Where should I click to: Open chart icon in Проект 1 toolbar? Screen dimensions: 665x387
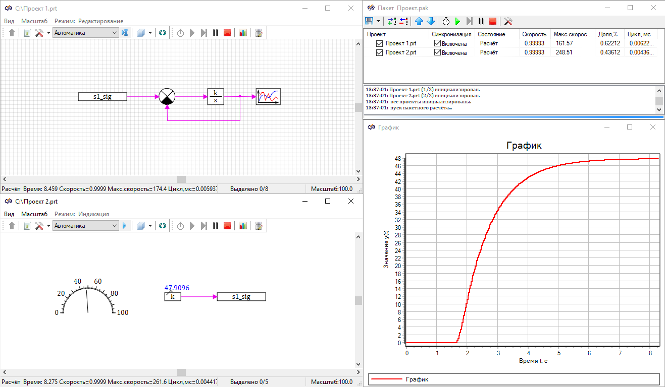243,33
